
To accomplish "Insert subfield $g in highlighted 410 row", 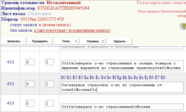I will (119, 77).
